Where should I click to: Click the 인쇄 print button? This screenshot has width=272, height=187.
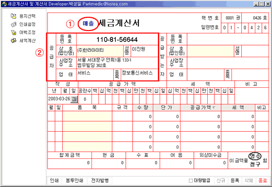[54, 181]
